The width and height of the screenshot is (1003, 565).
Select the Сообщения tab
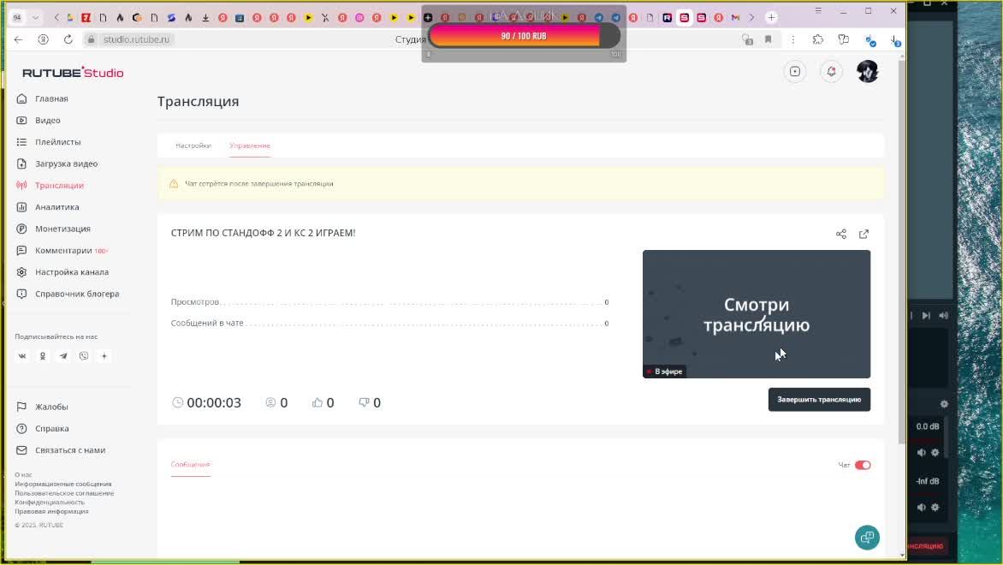(x=190, y=465)
